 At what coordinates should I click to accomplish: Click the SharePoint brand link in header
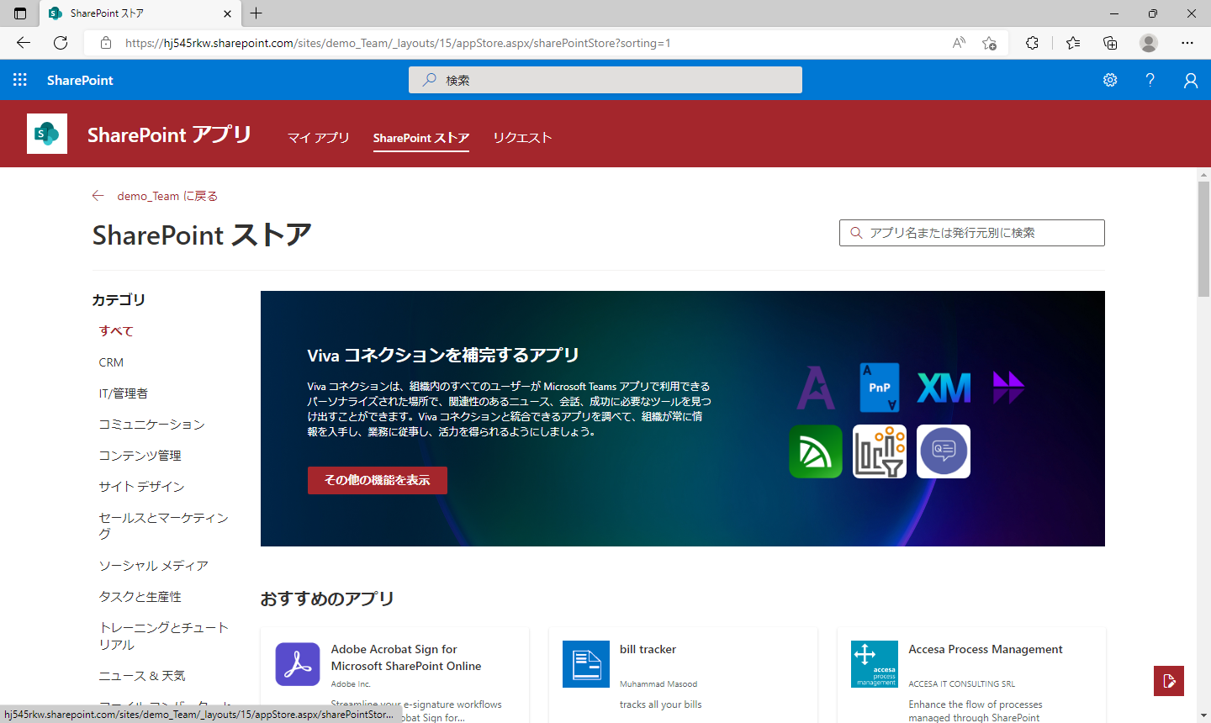pos(80,80)
